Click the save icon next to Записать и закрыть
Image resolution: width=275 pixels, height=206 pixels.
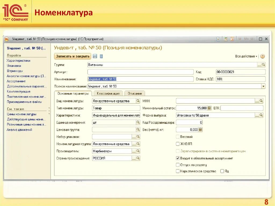tap(95, 56)
